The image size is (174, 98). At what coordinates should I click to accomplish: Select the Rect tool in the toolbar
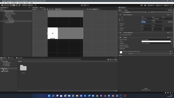[x=14, y=5]
